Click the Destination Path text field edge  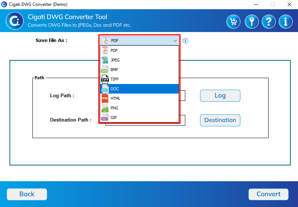[x=182, y=120]
